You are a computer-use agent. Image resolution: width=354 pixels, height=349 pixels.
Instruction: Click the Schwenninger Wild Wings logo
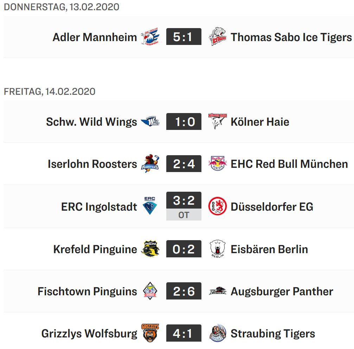pyautogui.click(x=150, y=121)
